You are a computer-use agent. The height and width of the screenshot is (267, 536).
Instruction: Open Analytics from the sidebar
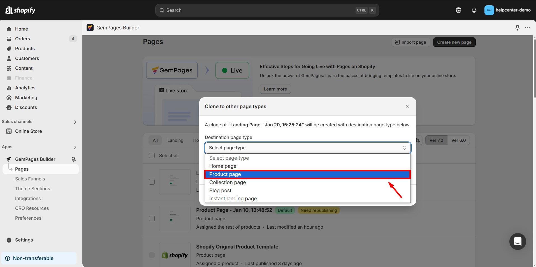click(x=25, y=88)
